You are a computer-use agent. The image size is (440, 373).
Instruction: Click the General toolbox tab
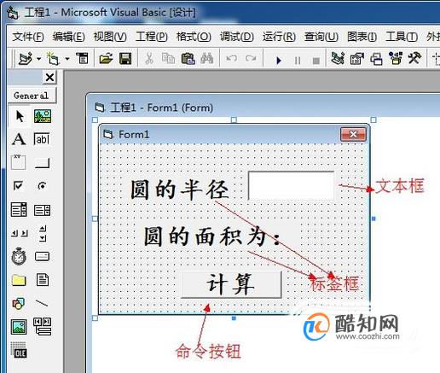[x=32, y=96]
